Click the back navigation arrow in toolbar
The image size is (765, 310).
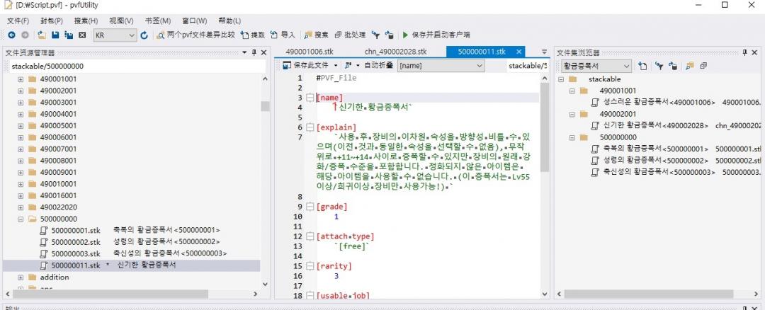(x=11, y=35)
